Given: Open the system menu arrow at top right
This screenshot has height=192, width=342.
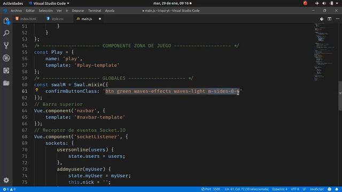Looking at the screenshot, I should (x=337, y=4).
